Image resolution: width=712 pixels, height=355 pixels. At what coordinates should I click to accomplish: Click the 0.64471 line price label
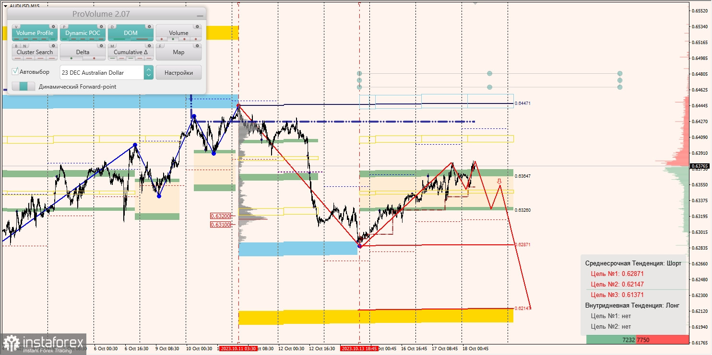pos(522,103)
